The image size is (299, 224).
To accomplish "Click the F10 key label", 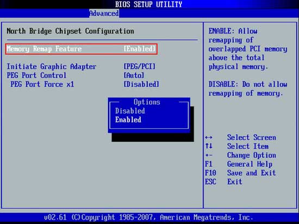I will (x=210, y=173).
